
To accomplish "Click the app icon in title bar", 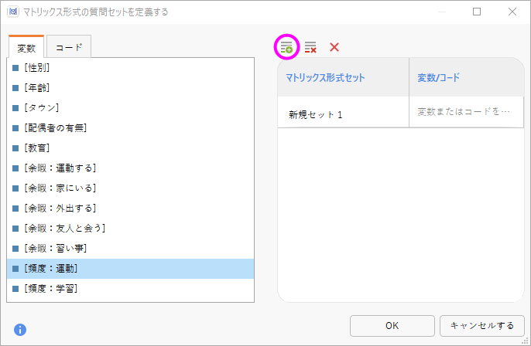I will coord(13,12).
